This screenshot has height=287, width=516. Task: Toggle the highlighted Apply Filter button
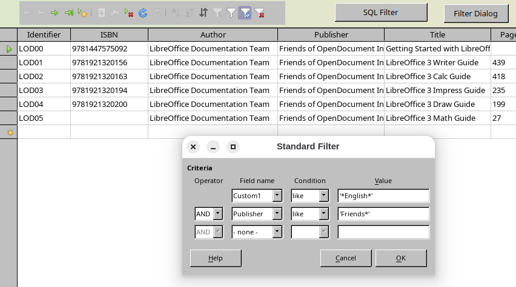[x=245, y=12]
